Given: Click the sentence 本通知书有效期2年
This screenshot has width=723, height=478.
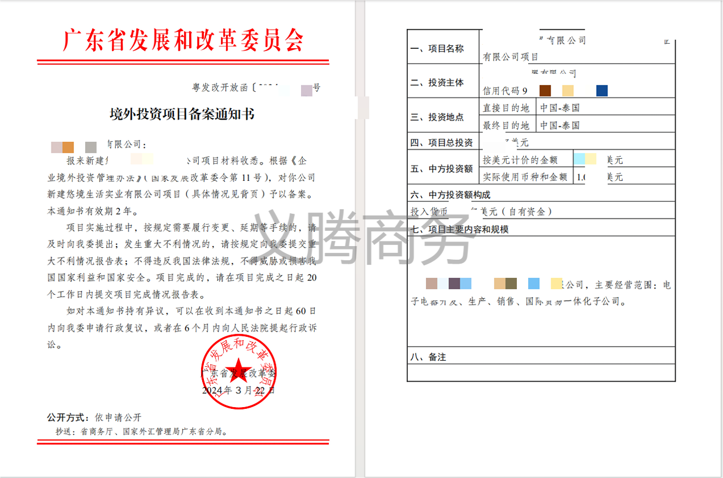Looking at the screenshot, I should tap(91, 211).
